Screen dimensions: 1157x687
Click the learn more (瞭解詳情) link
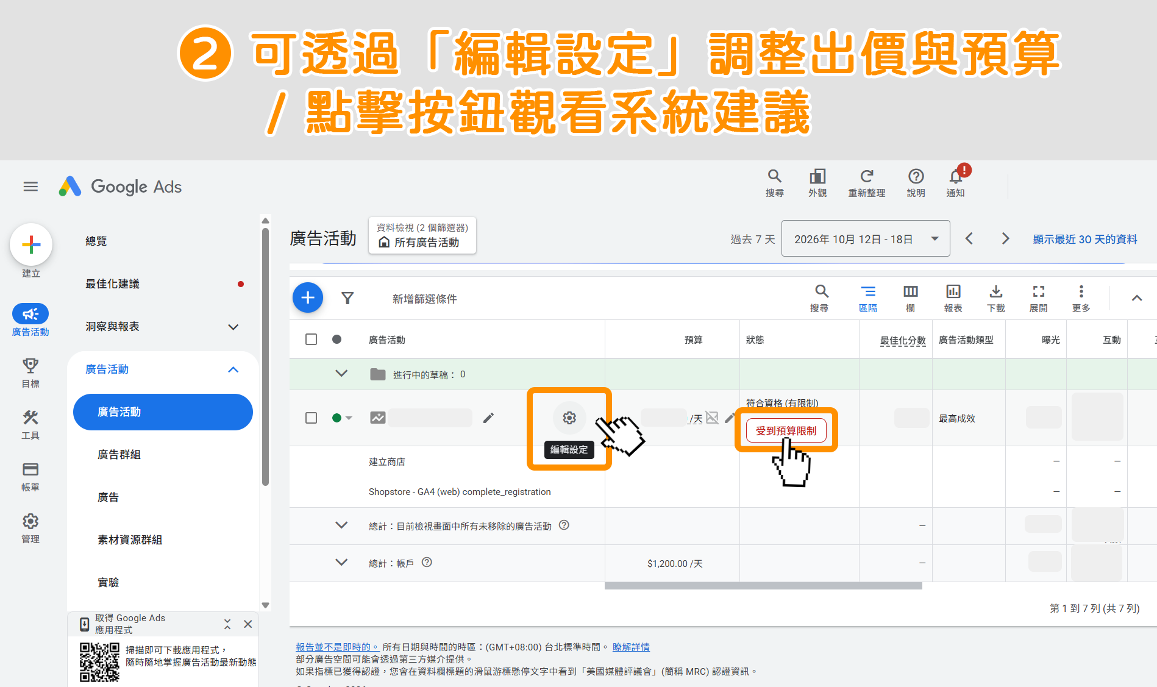click(x=631, y=647)
